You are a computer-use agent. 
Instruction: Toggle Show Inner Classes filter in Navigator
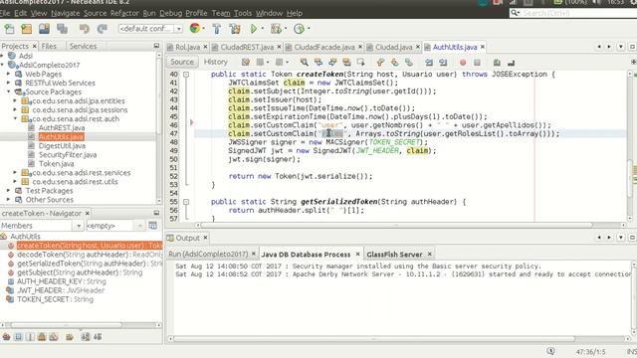(54, 336)
